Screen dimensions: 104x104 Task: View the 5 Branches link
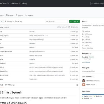coord(10,21)
